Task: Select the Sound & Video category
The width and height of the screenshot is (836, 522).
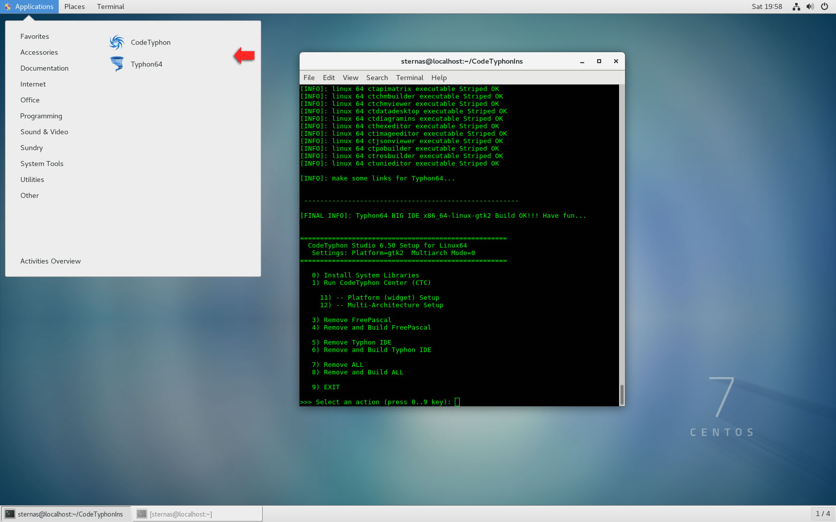Action: click(x=44, y=132)
